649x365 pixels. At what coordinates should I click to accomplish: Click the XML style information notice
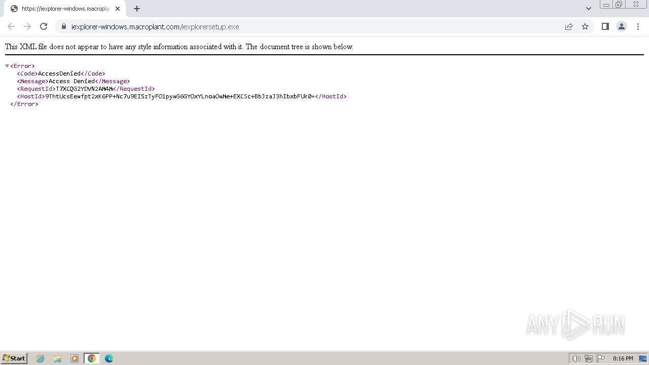[179, 47]
